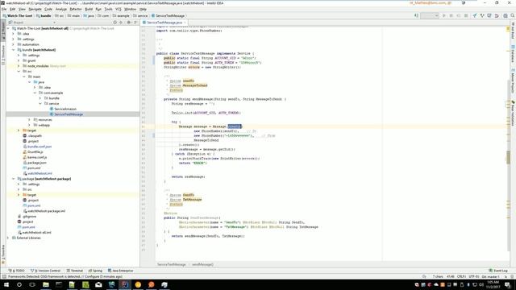
Task: Open the Navigate menu
Action: point(35,9)
